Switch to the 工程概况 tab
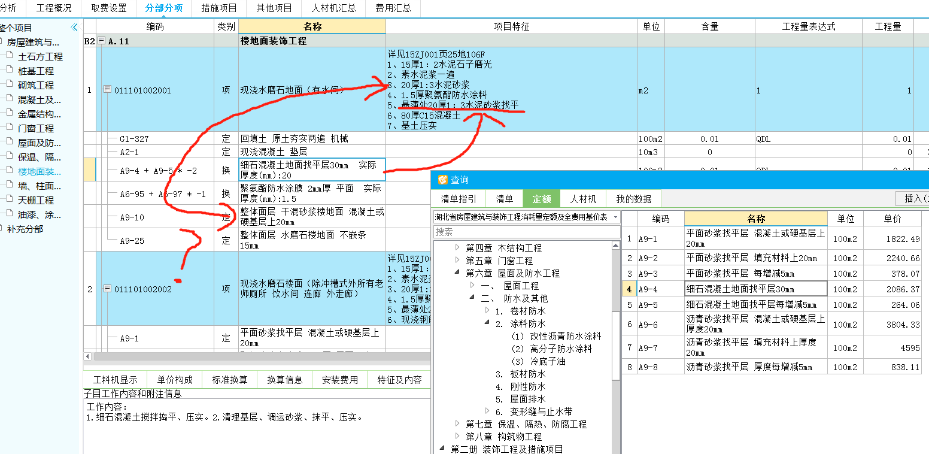This screenshot has height=454, width=929. pyautogui.click(x=54, y=8)
